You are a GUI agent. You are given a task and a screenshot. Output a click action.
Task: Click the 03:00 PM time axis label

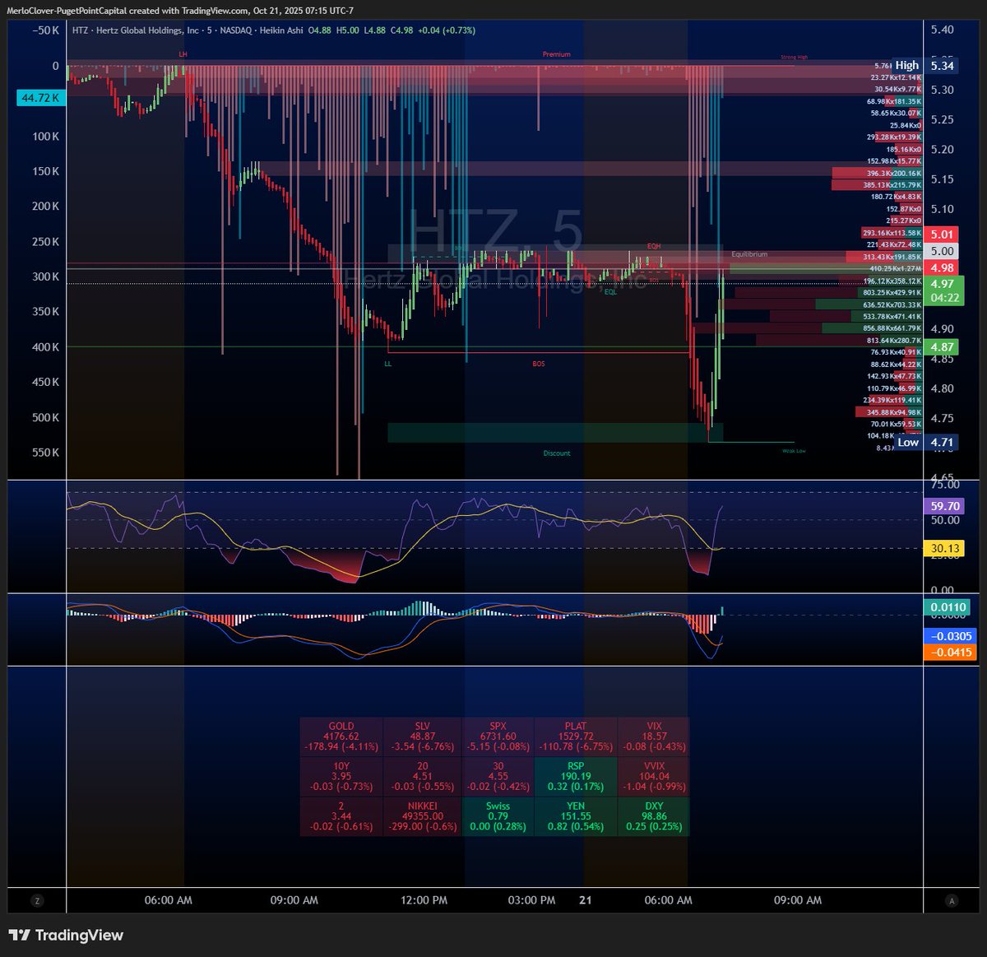click(532, 900)
